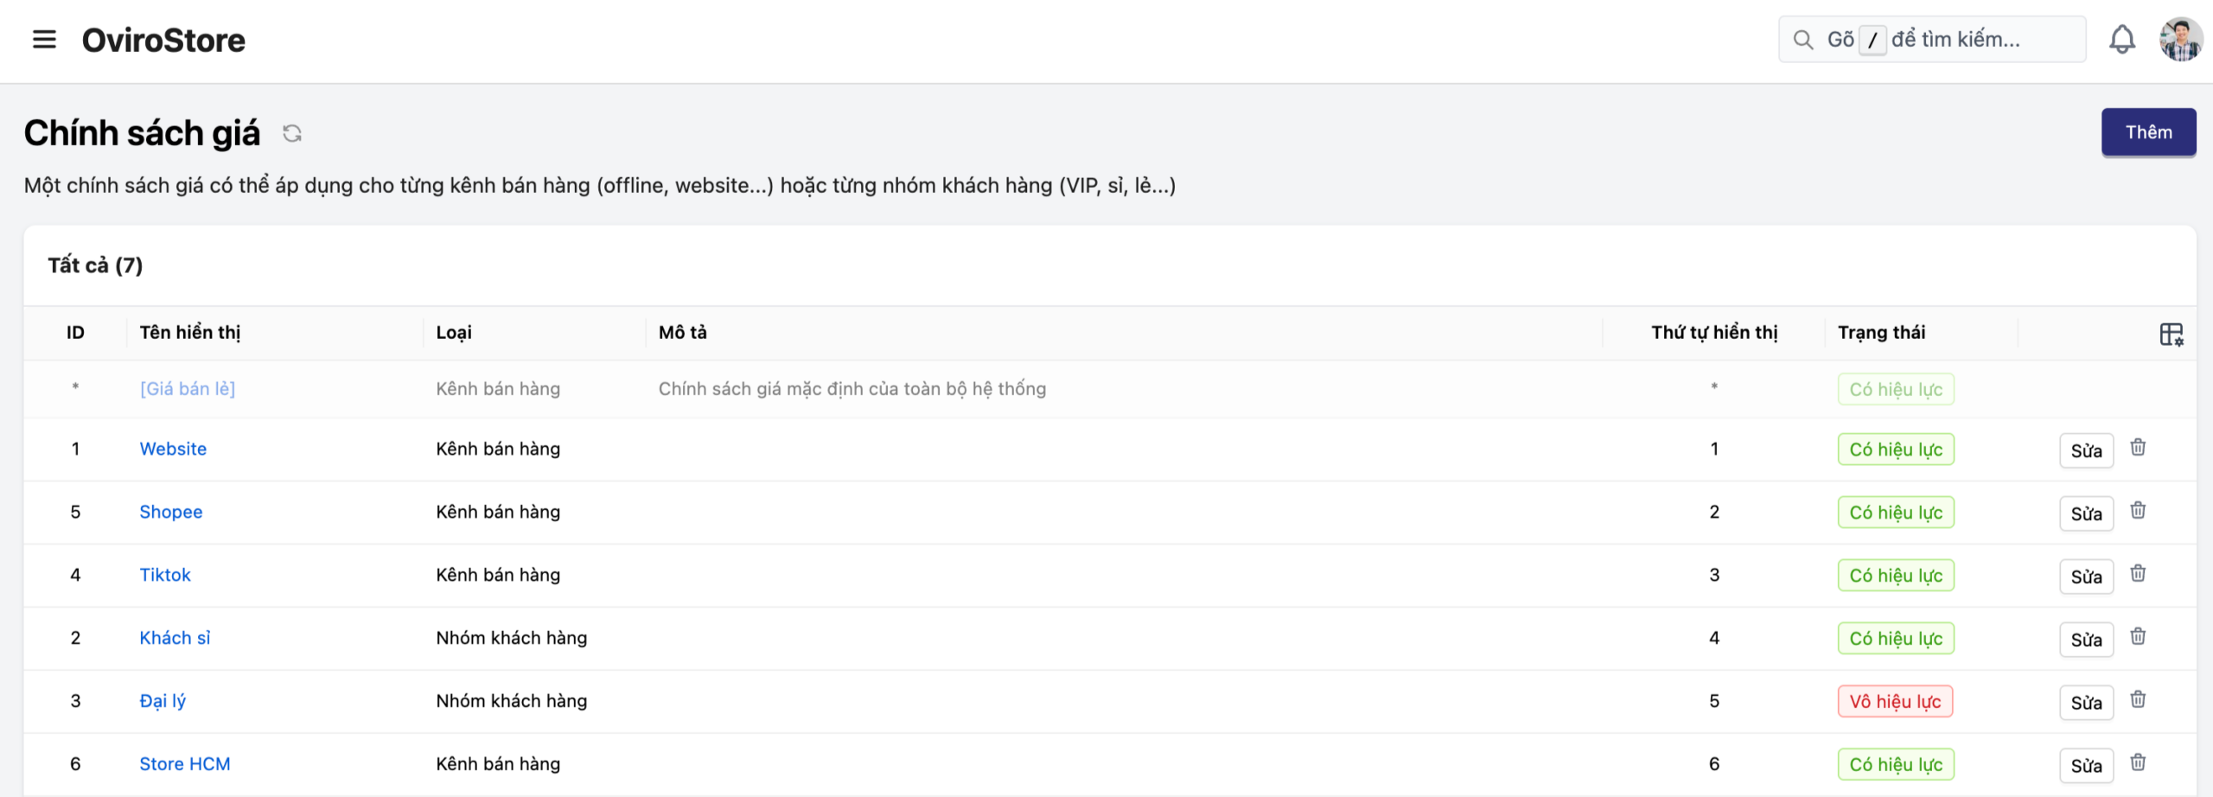Select the Tất cả (7) tab
2213x797 pixels.
[x=95, y=265]
